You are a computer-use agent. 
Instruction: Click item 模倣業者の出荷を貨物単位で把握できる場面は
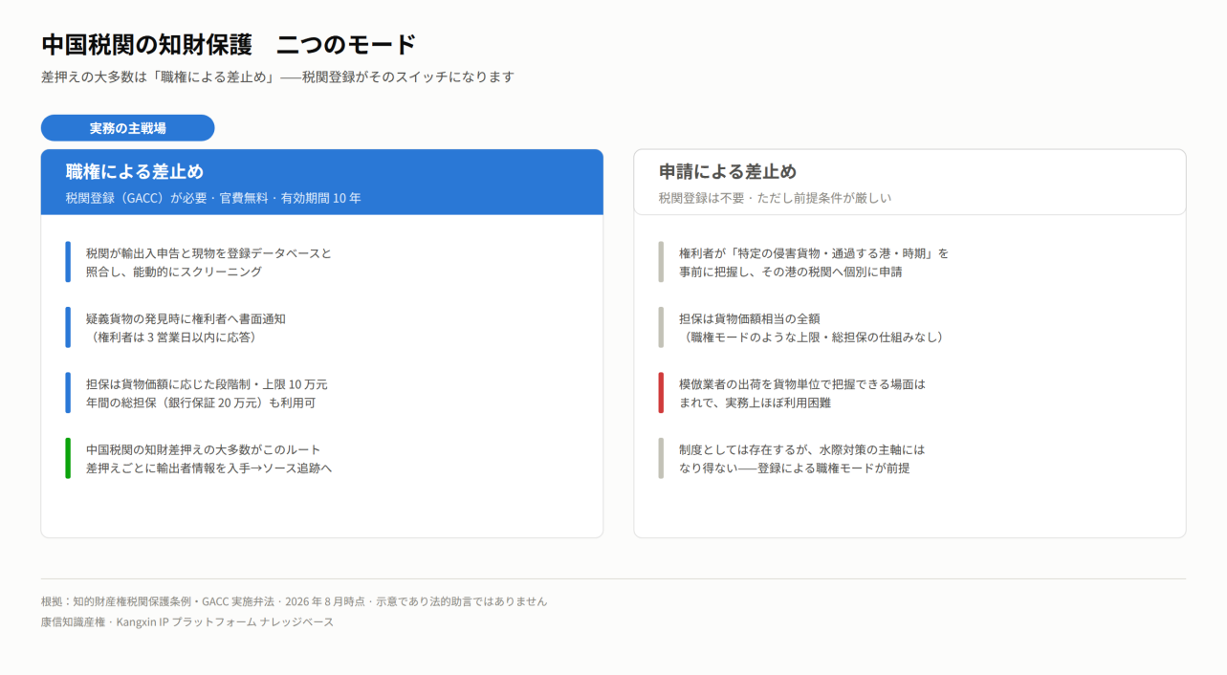(x=802, y=383)
